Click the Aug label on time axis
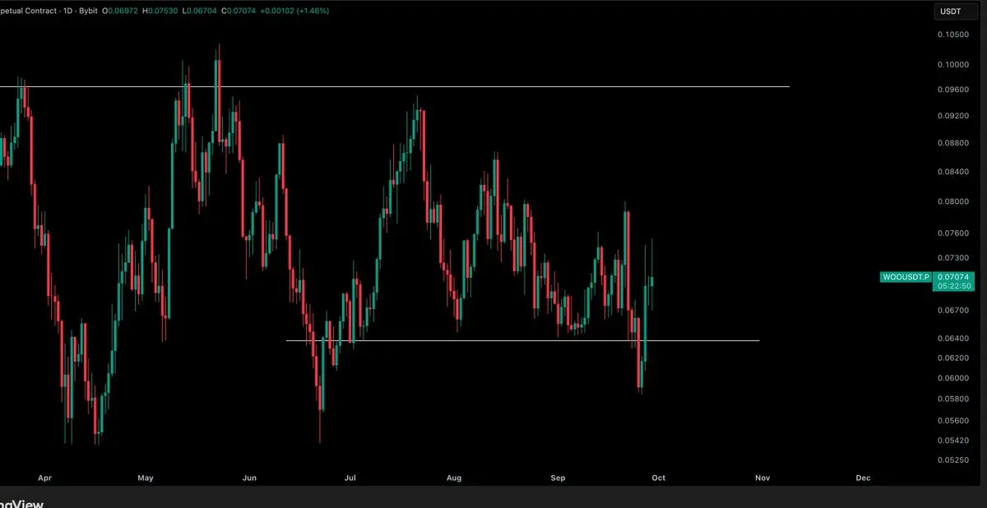This screenshot has height=508, width=987. click(x=454, y=478)
